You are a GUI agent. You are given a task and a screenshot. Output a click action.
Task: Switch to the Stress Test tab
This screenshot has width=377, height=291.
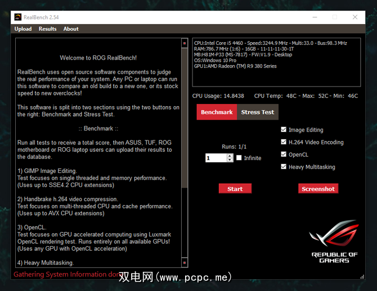[x=258, y=112]
